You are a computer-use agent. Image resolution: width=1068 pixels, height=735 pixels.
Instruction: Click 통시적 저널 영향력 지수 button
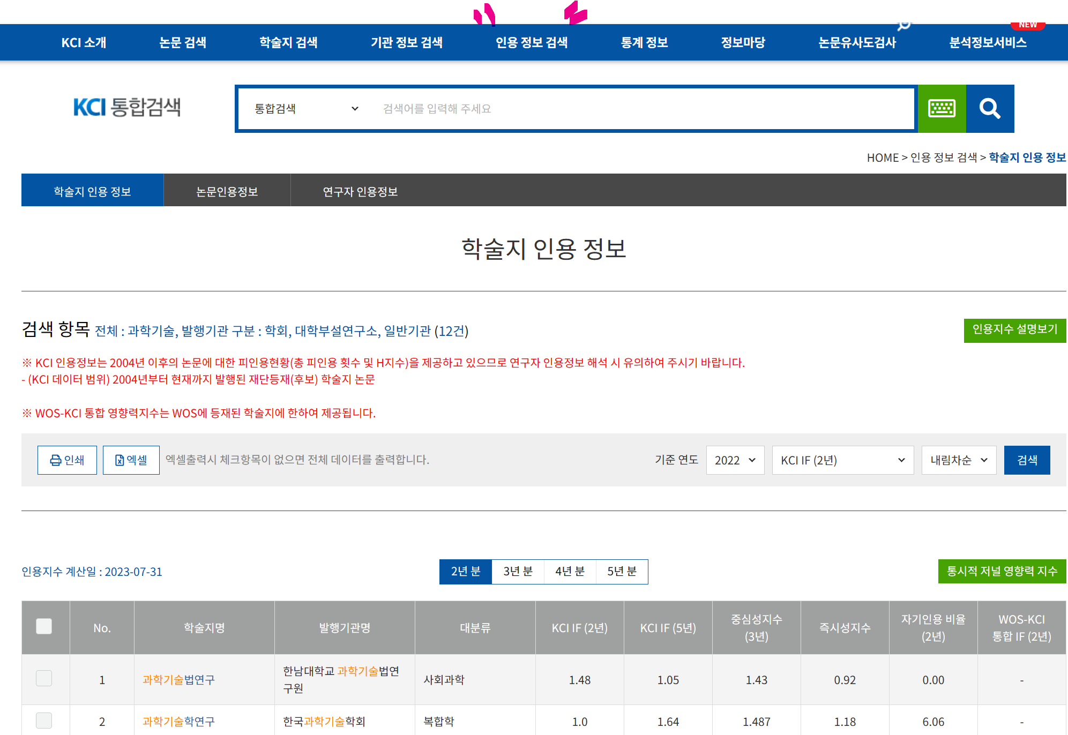(1002, 571)
